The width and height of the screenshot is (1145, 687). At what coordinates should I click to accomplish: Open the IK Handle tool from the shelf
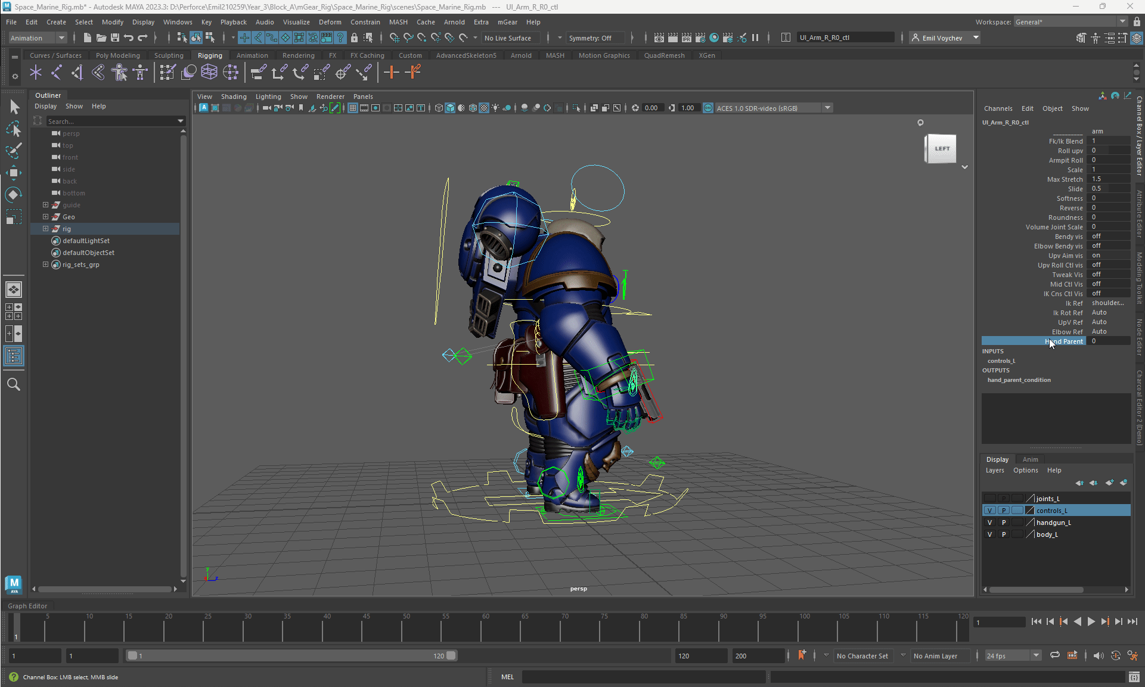click(x=57, y=72)
